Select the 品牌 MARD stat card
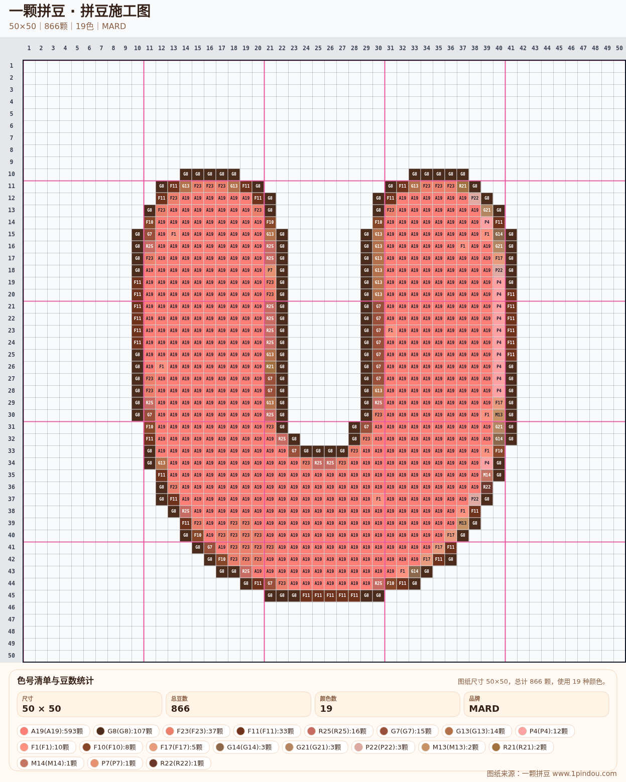Screen dimensions: 626x782 (536, 704)
